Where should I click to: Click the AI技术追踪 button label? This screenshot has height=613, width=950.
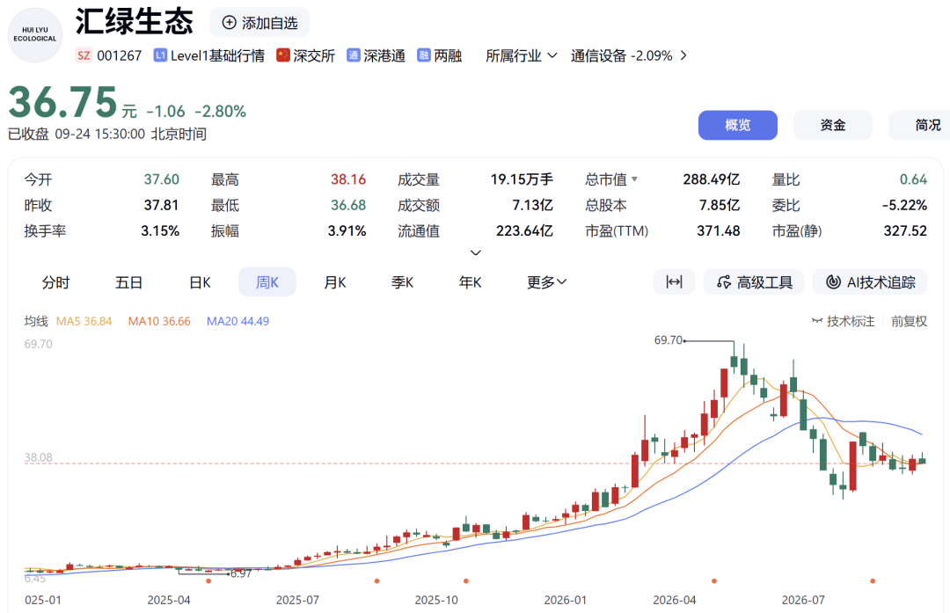(x=881, y=282)
